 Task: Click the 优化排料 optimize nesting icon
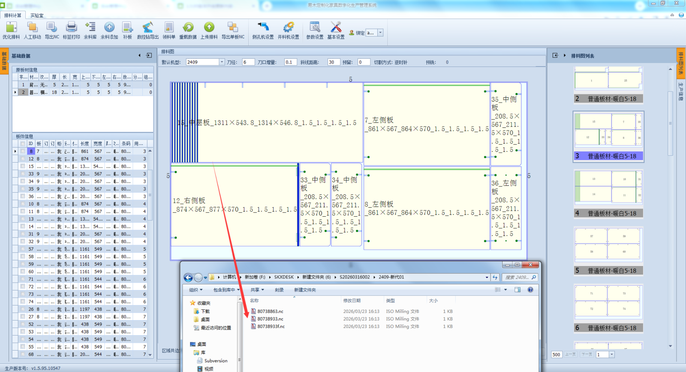coord(11,30)
